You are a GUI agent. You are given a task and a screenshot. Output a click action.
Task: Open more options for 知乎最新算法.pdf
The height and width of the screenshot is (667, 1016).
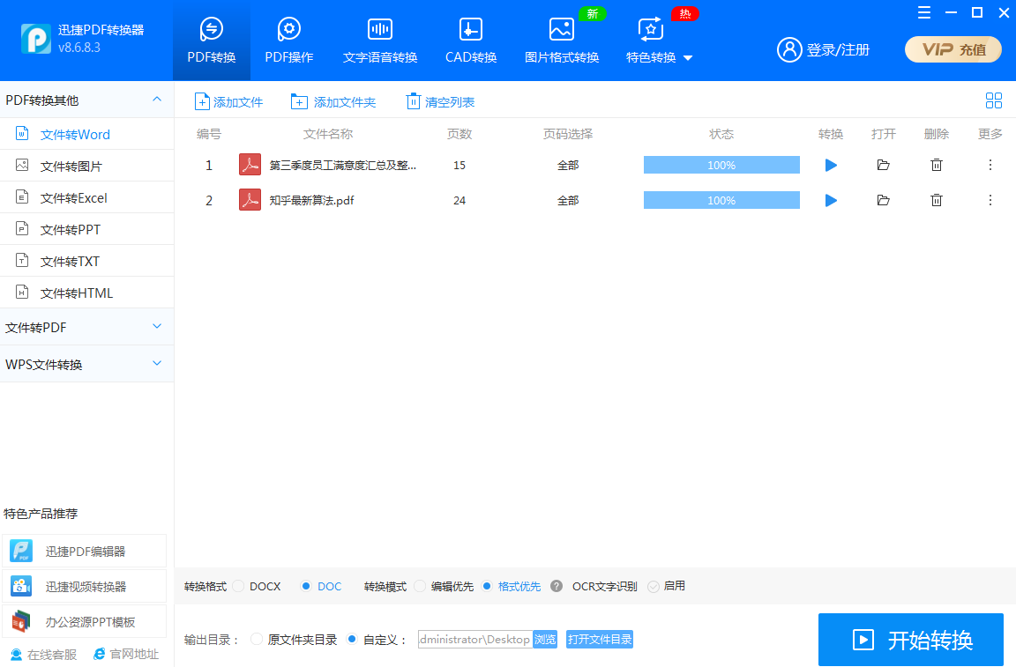(990, 200)
